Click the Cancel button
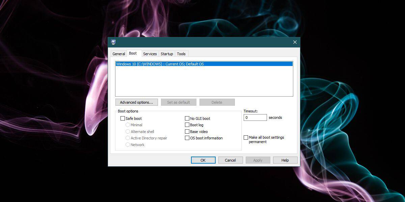The height and width of the screenshot is (202, 405). (x=231, y=160)
